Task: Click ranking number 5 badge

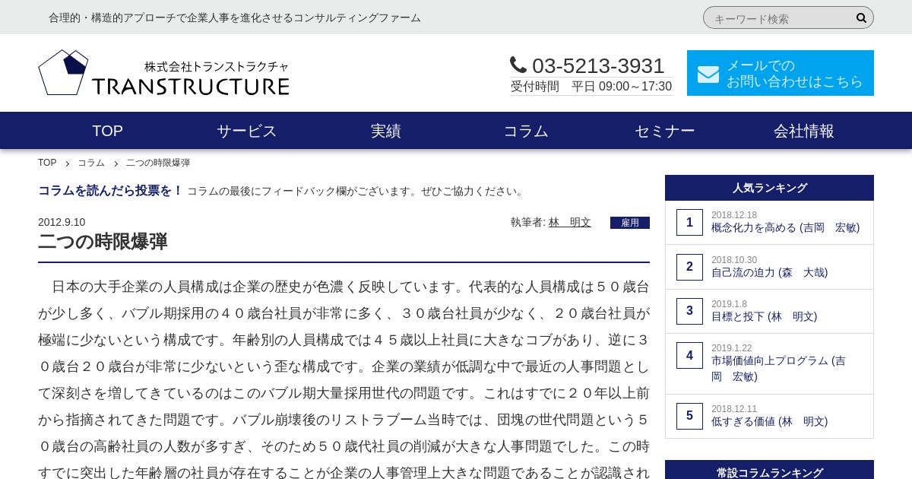Action: coord(689,416)
